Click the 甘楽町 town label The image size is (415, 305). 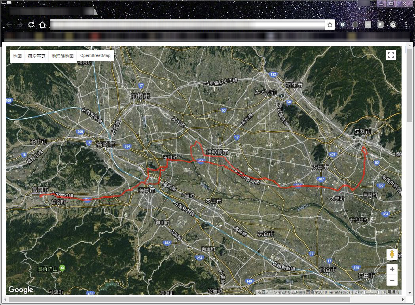(59, 202)
